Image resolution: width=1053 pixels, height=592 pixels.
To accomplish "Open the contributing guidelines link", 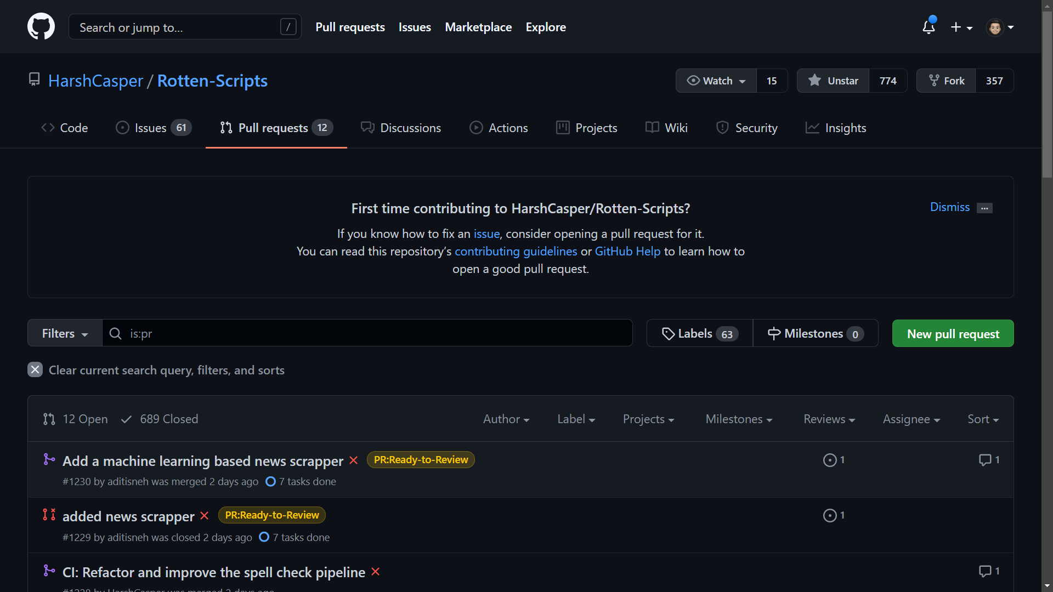I will coord(516,251).
